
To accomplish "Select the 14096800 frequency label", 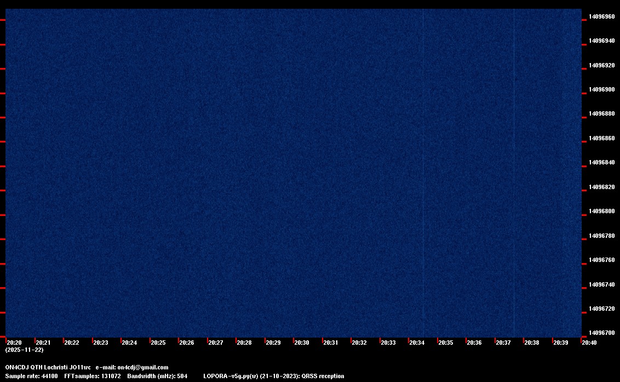I will [602, 211].
